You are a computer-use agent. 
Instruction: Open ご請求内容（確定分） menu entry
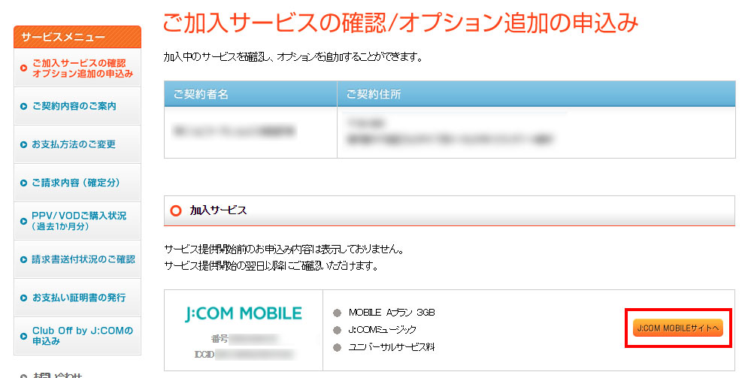click(x=76, y=183)
